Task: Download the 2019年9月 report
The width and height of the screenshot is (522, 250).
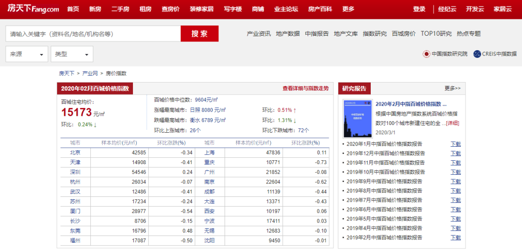Action: 456,181
